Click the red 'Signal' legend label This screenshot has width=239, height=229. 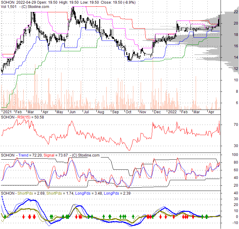tap(49, 155)
